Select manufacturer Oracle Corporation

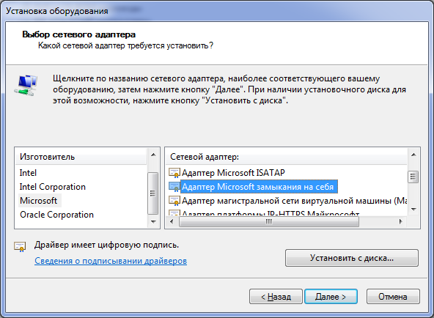click(56, 215)
